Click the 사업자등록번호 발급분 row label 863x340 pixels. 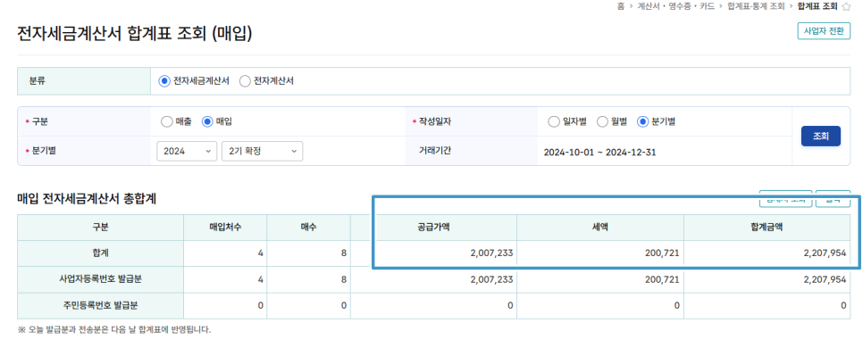coord(100,279)
